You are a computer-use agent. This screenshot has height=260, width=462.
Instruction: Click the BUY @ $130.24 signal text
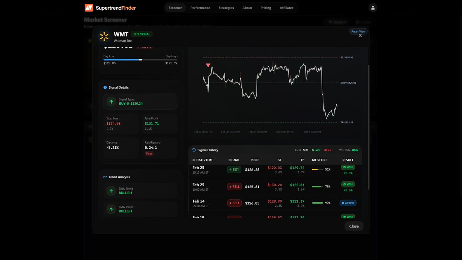pos(131,104)
